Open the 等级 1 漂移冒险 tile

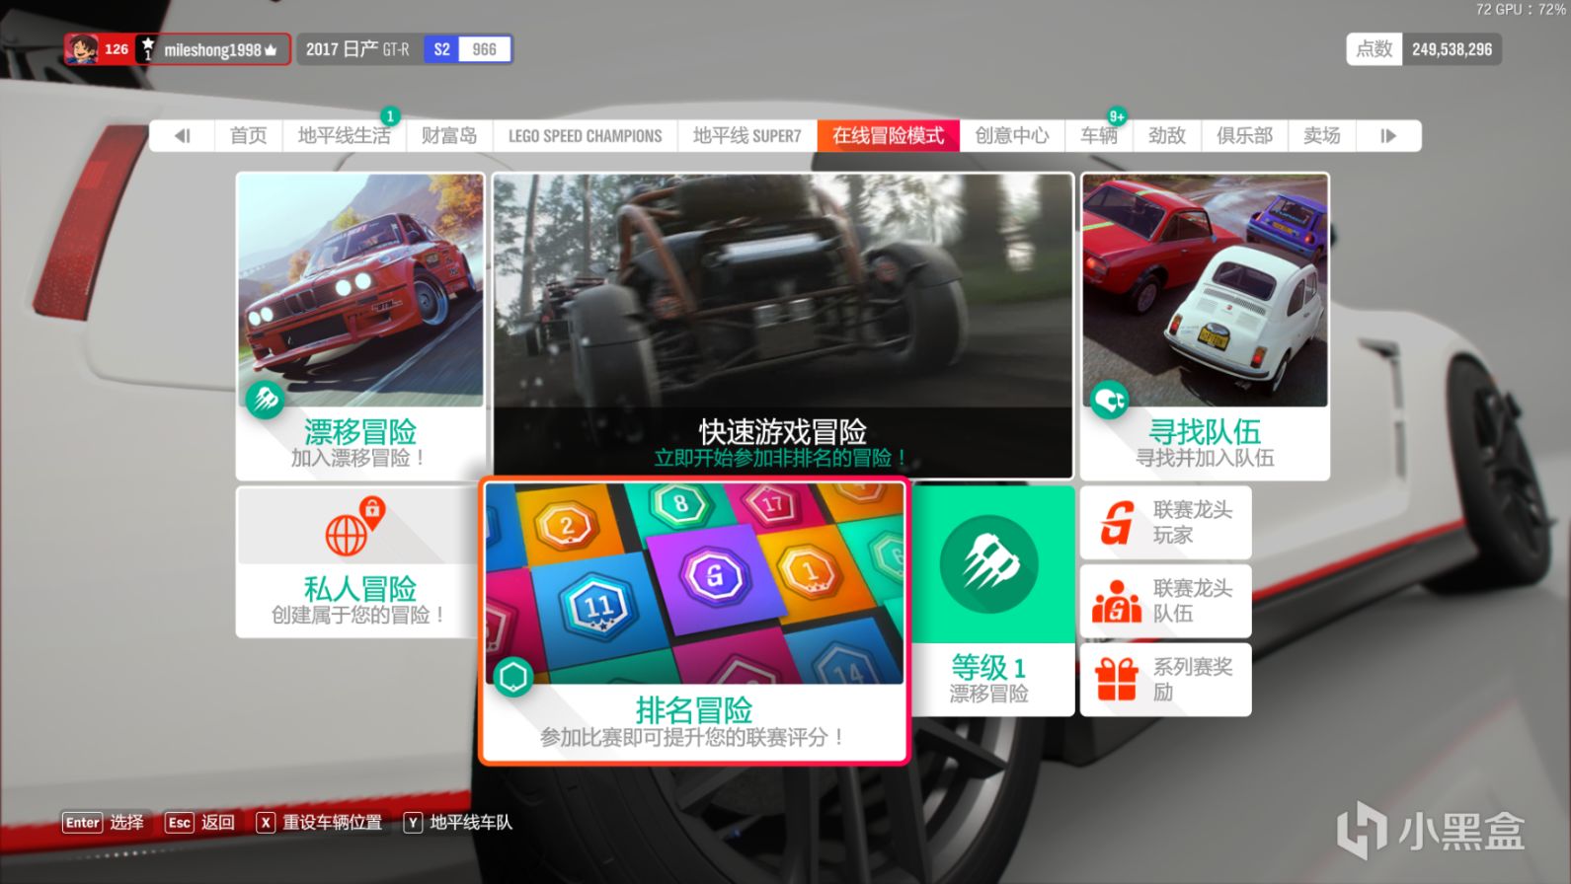pos(990,601)
